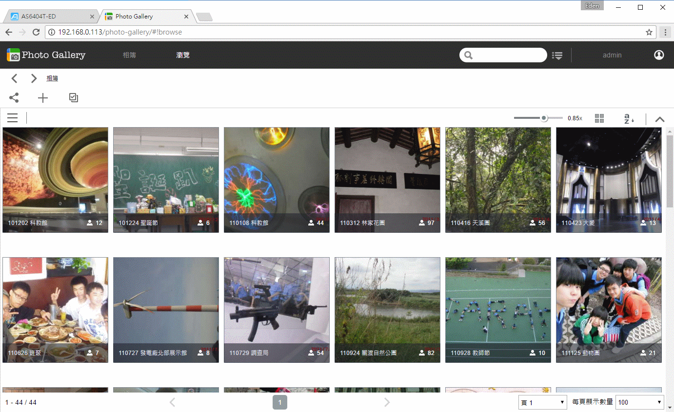Open album 110312 林家花園
674x412 pixels.
(387, 180)
